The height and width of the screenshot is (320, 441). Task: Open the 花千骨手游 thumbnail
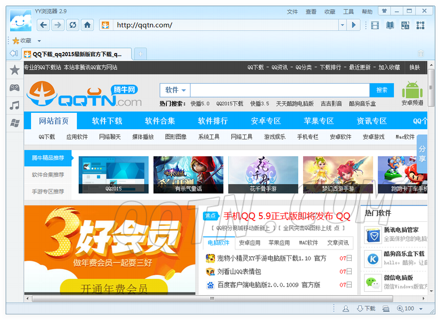(262, 175)
